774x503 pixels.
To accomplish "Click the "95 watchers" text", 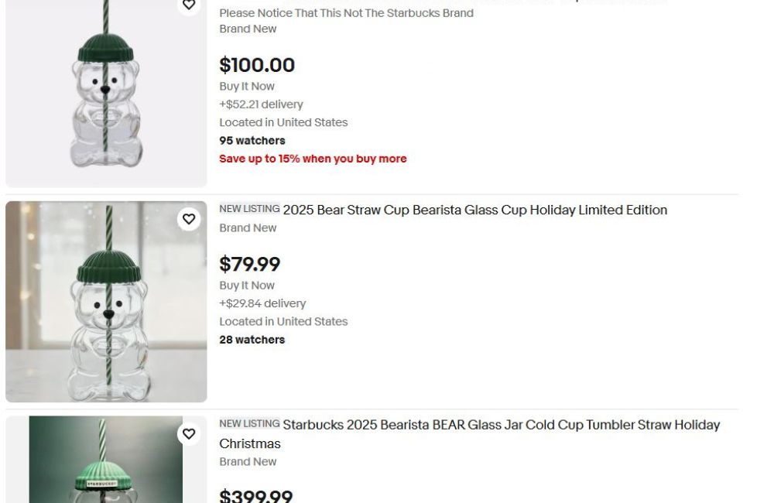I will point(252,140).
